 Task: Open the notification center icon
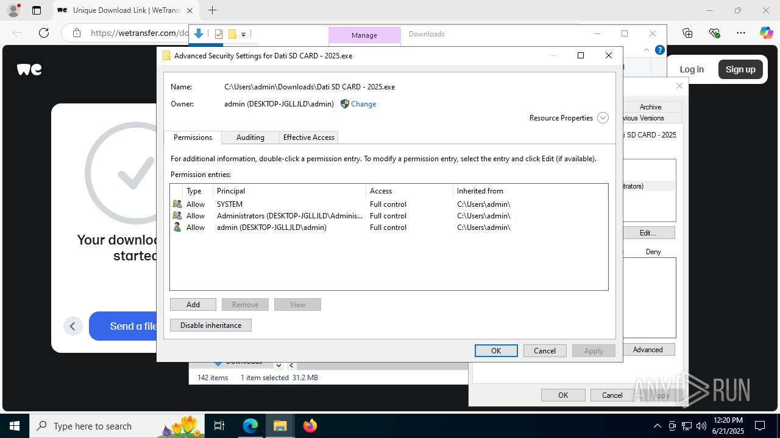coord(760,426)
